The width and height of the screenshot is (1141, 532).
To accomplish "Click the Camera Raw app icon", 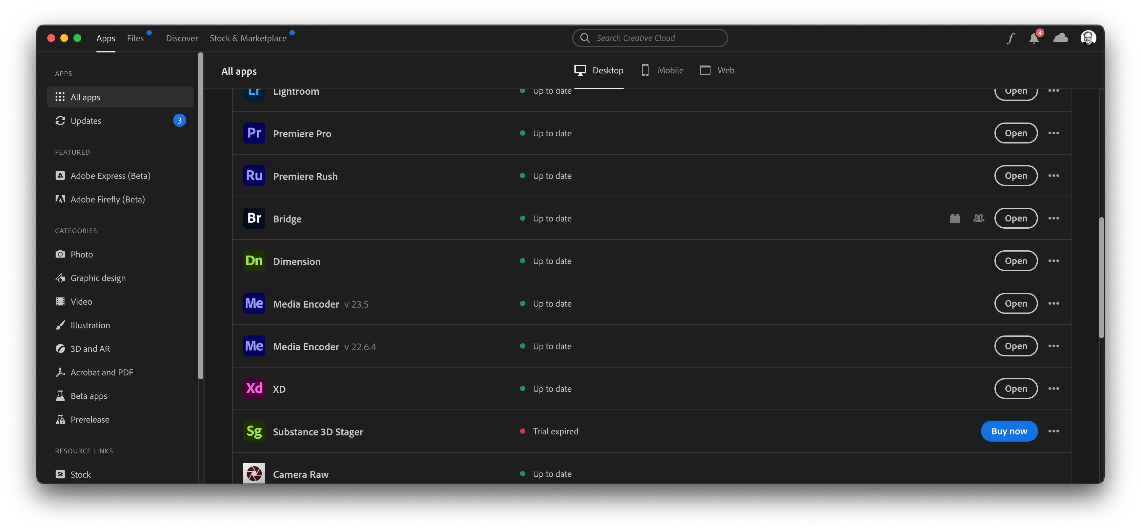I will tap(254, 473).
